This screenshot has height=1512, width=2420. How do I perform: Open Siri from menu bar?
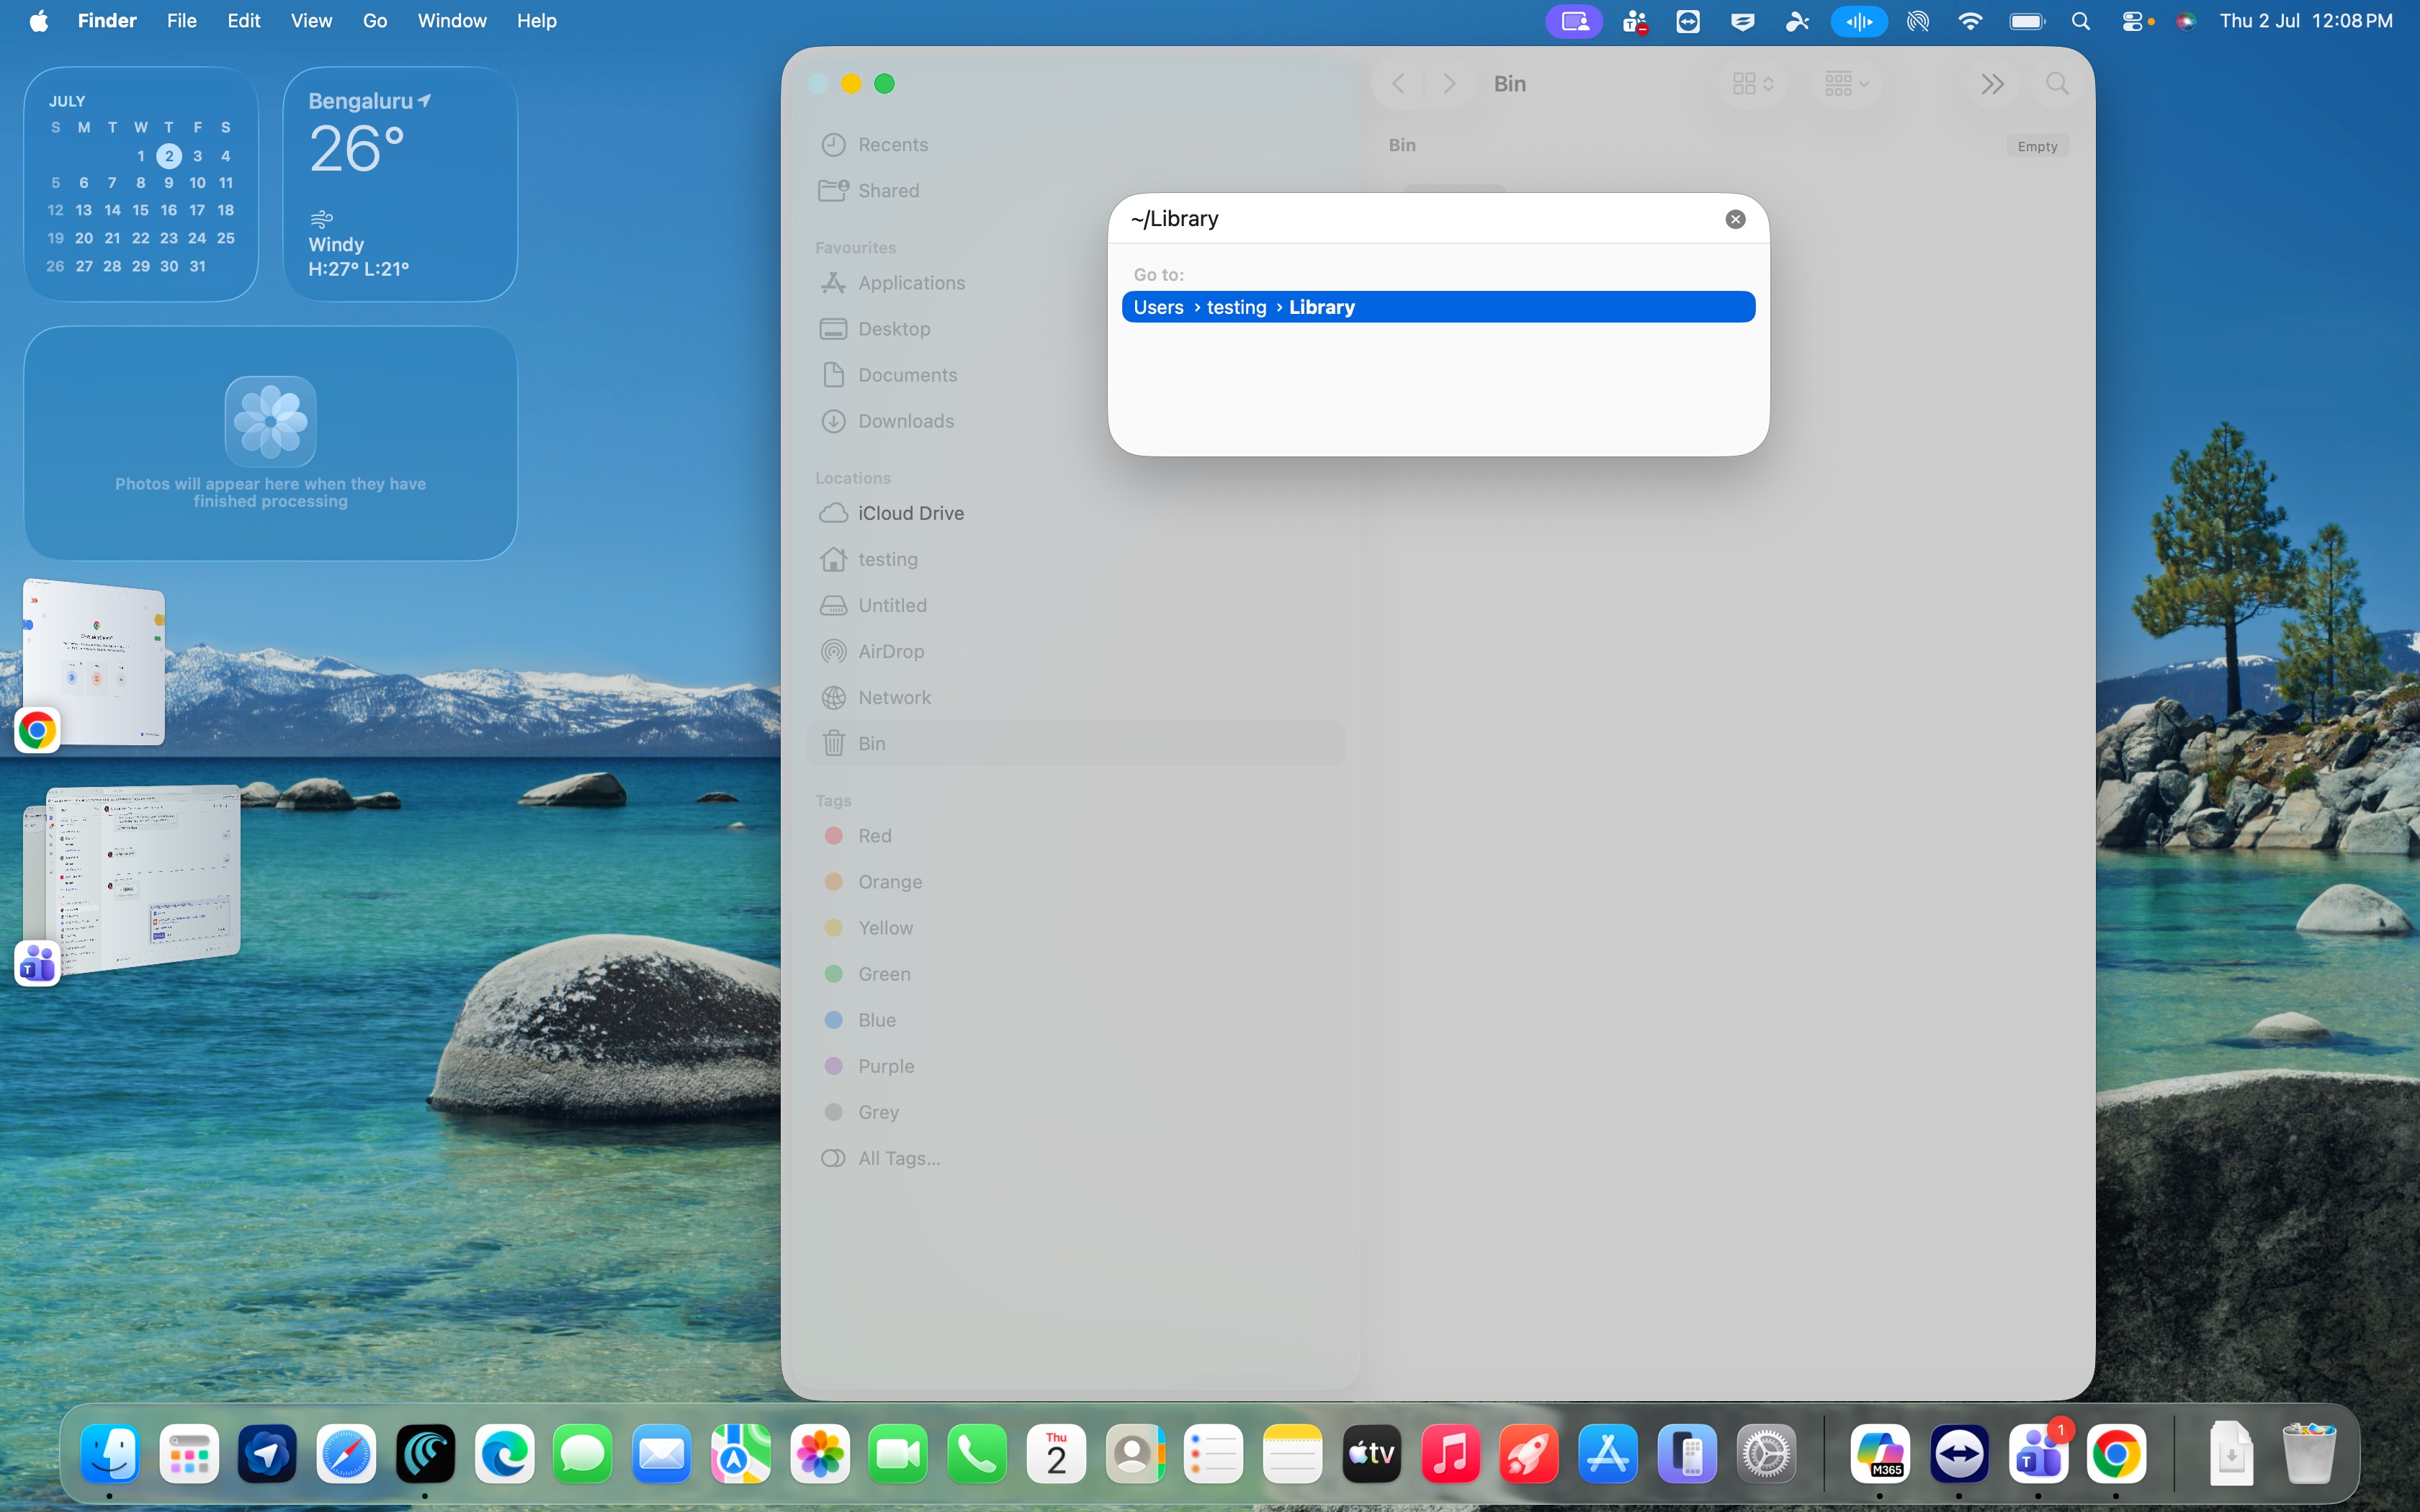[2186, 21]
